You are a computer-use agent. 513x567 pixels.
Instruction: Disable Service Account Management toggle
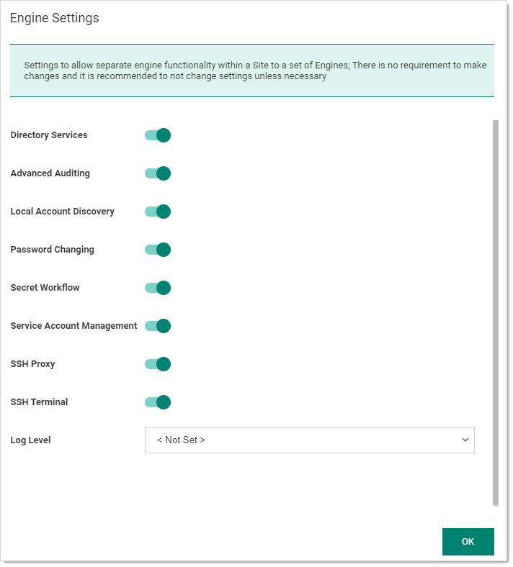point(158,326)
